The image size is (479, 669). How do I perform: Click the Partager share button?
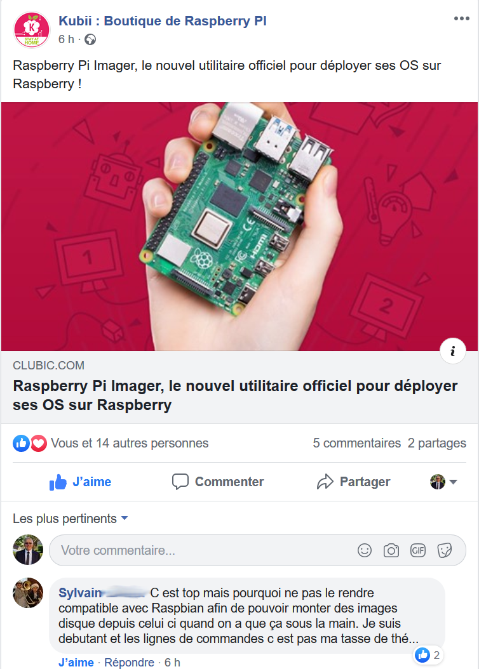tap(353, 482)
